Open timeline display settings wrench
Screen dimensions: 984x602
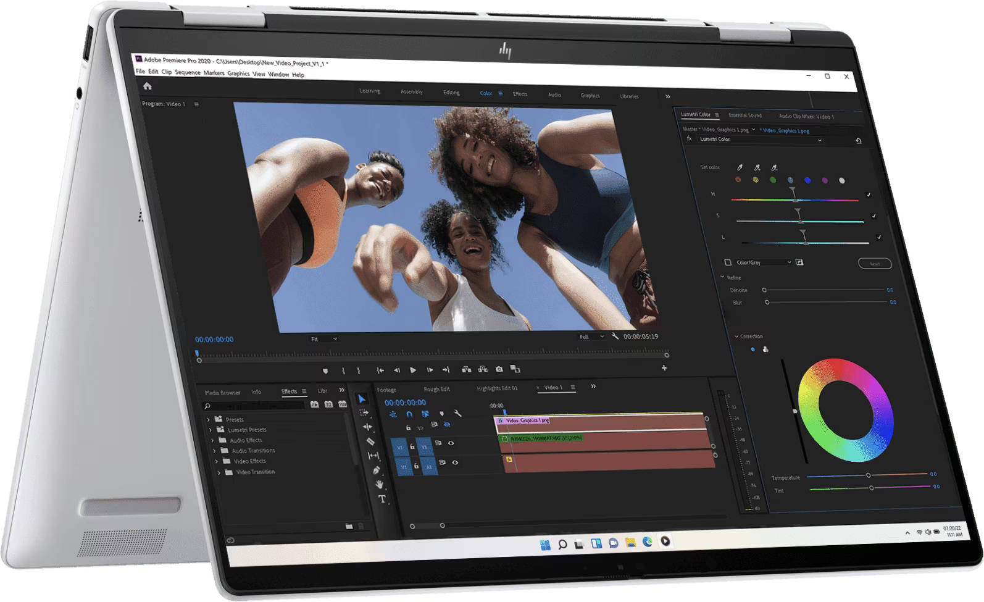coord(457,413)
